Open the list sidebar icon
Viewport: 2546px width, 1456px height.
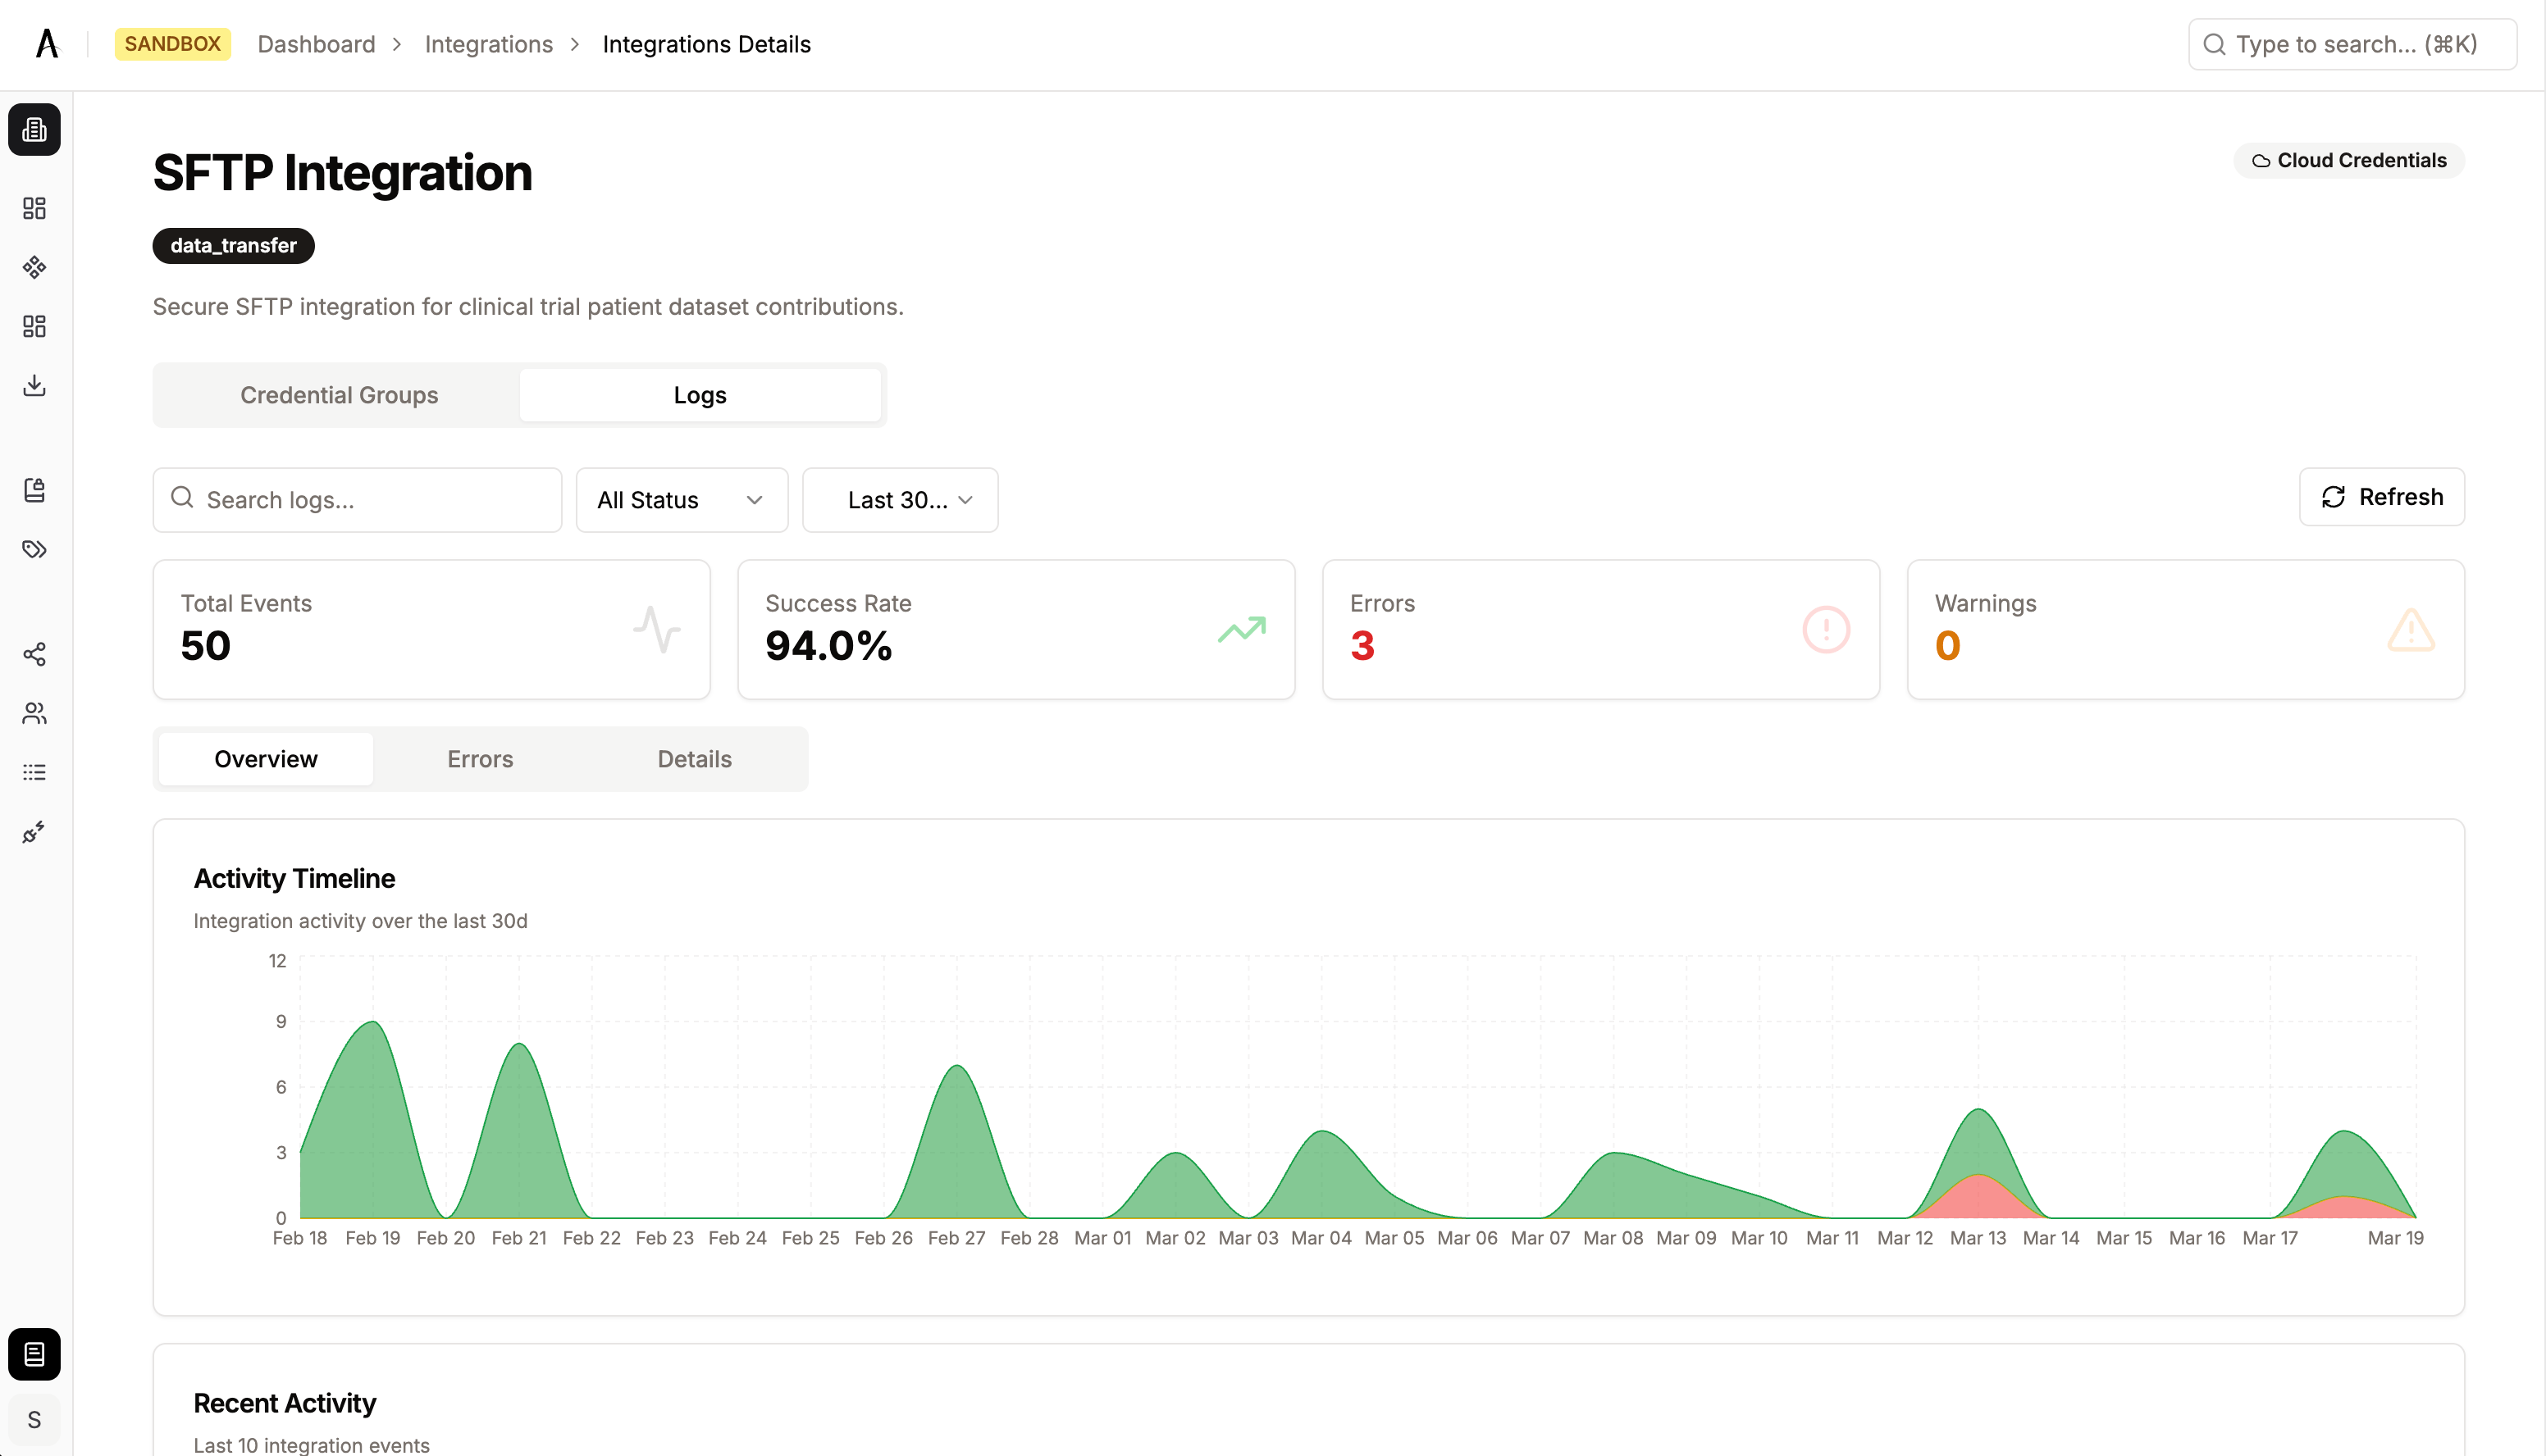[x=34, y=772]
